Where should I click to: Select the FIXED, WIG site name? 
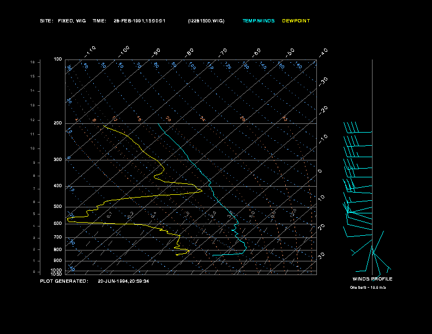(x=71, y=21)
